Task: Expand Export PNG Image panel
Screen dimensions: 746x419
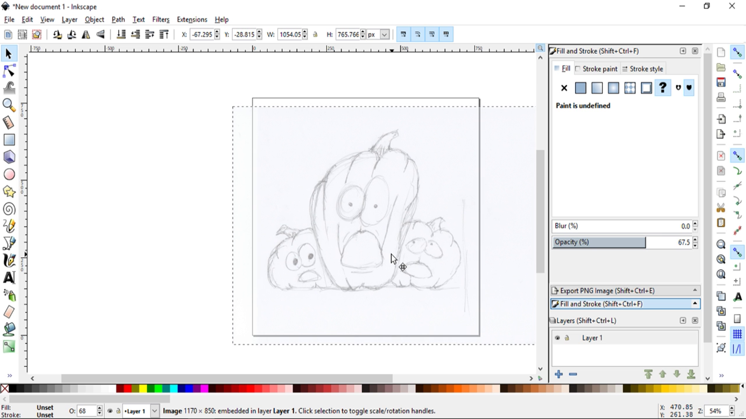Action: click(x=626, y=291)
